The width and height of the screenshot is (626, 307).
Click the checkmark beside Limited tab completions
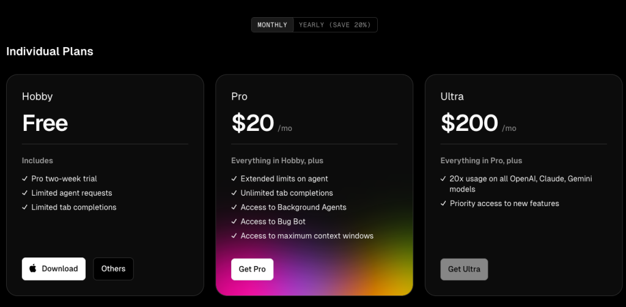coord(24,207)
